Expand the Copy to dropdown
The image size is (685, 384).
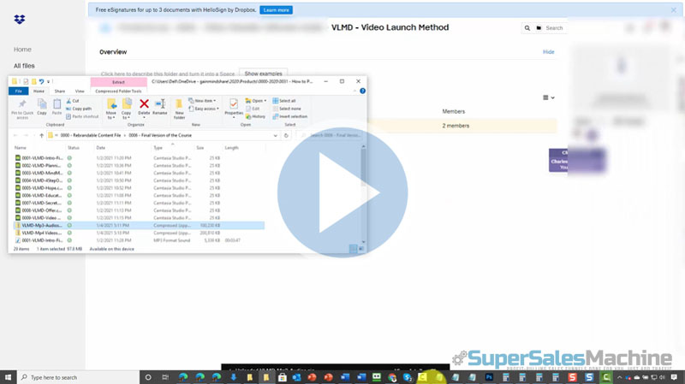pyautogui.click(x=127, y=115)
